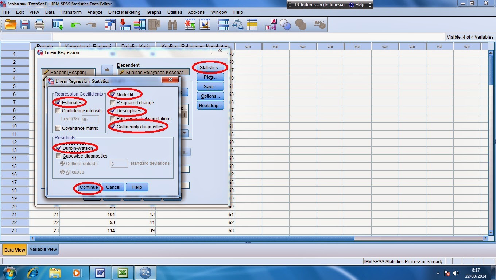The height and width of the screenshot is (280, 496).
Task: Click the Open data document folder icon
Action: [11, 24]
